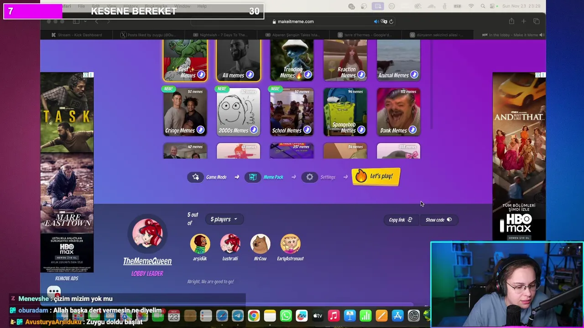
Task: Select the 2000s Memes pack
Action: click(x=238, y=112)
